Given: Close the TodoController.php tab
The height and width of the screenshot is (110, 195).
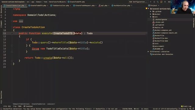Looking at the screenshot, I should pos(70,5).
